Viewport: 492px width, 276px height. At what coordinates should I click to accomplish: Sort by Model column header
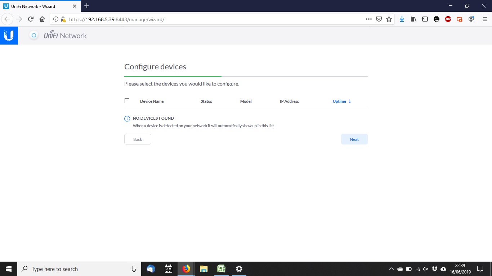[x=246, y=101]
